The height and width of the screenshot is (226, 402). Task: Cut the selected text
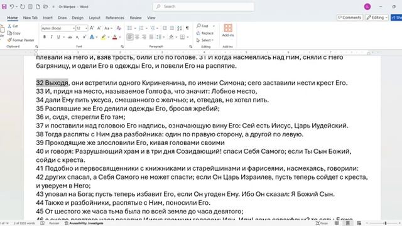click(x=13, y=26)
